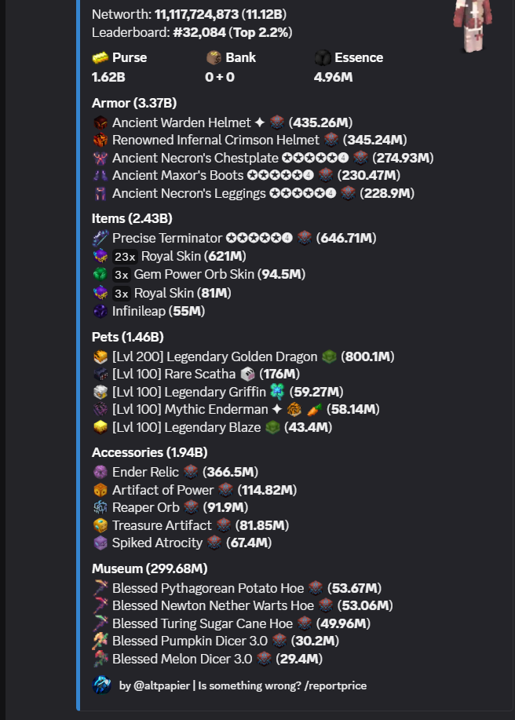Click the player skin render thumbnail
Image resolution: width=515 pixels, height=720 pixels.
(x=473, y=26)
